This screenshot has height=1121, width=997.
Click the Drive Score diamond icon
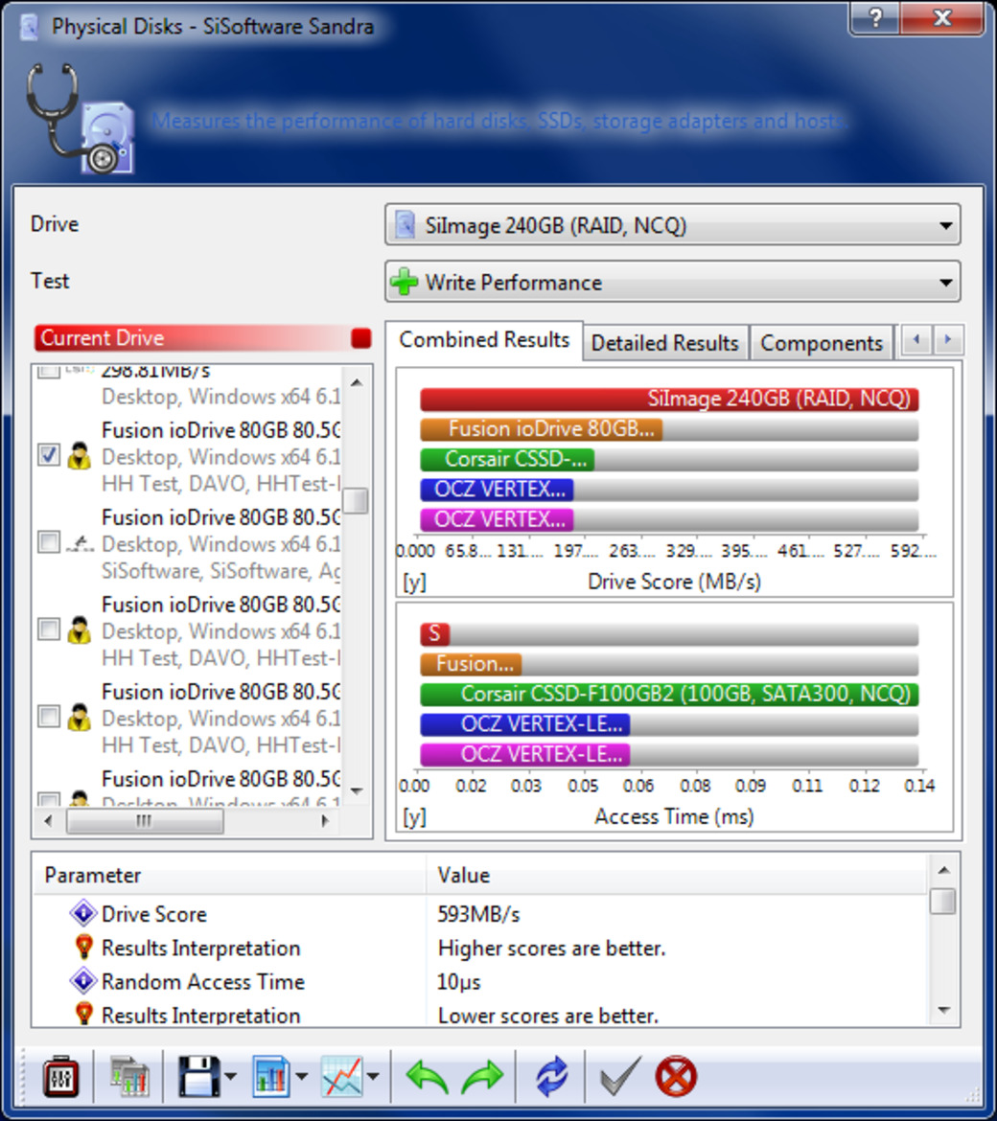coord(83,913)
